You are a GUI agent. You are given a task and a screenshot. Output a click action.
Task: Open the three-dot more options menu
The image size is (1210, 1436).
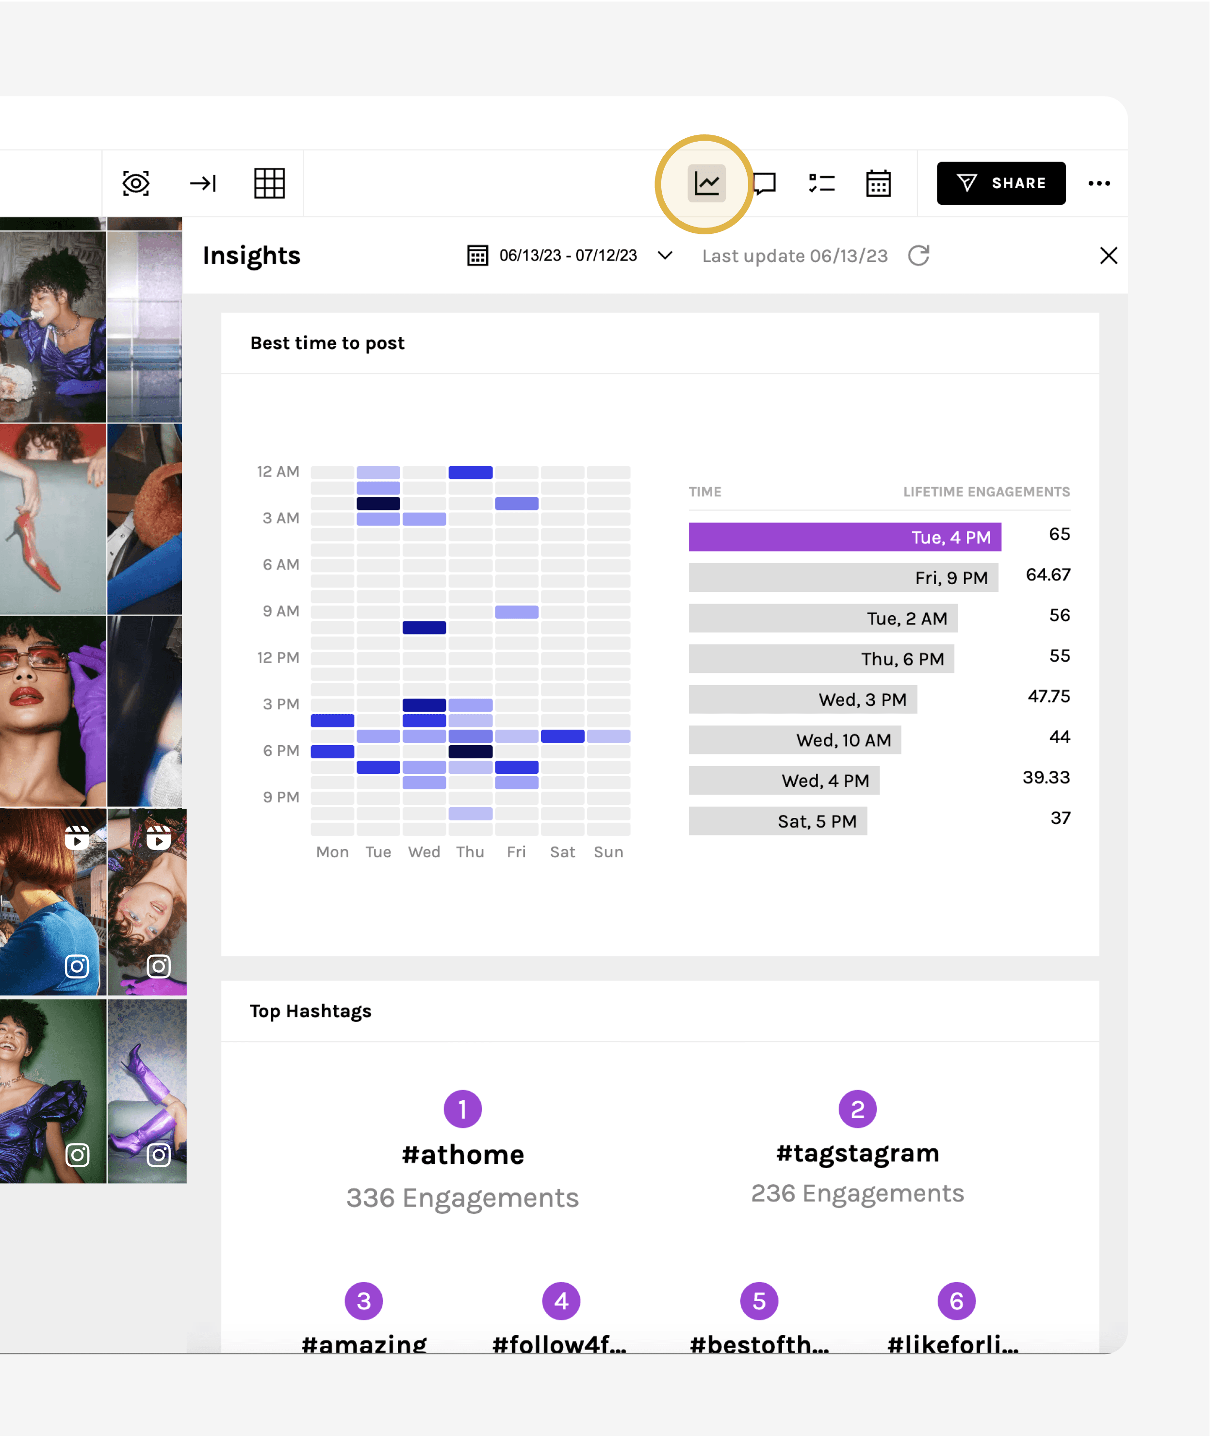(x=1099, y=183)
